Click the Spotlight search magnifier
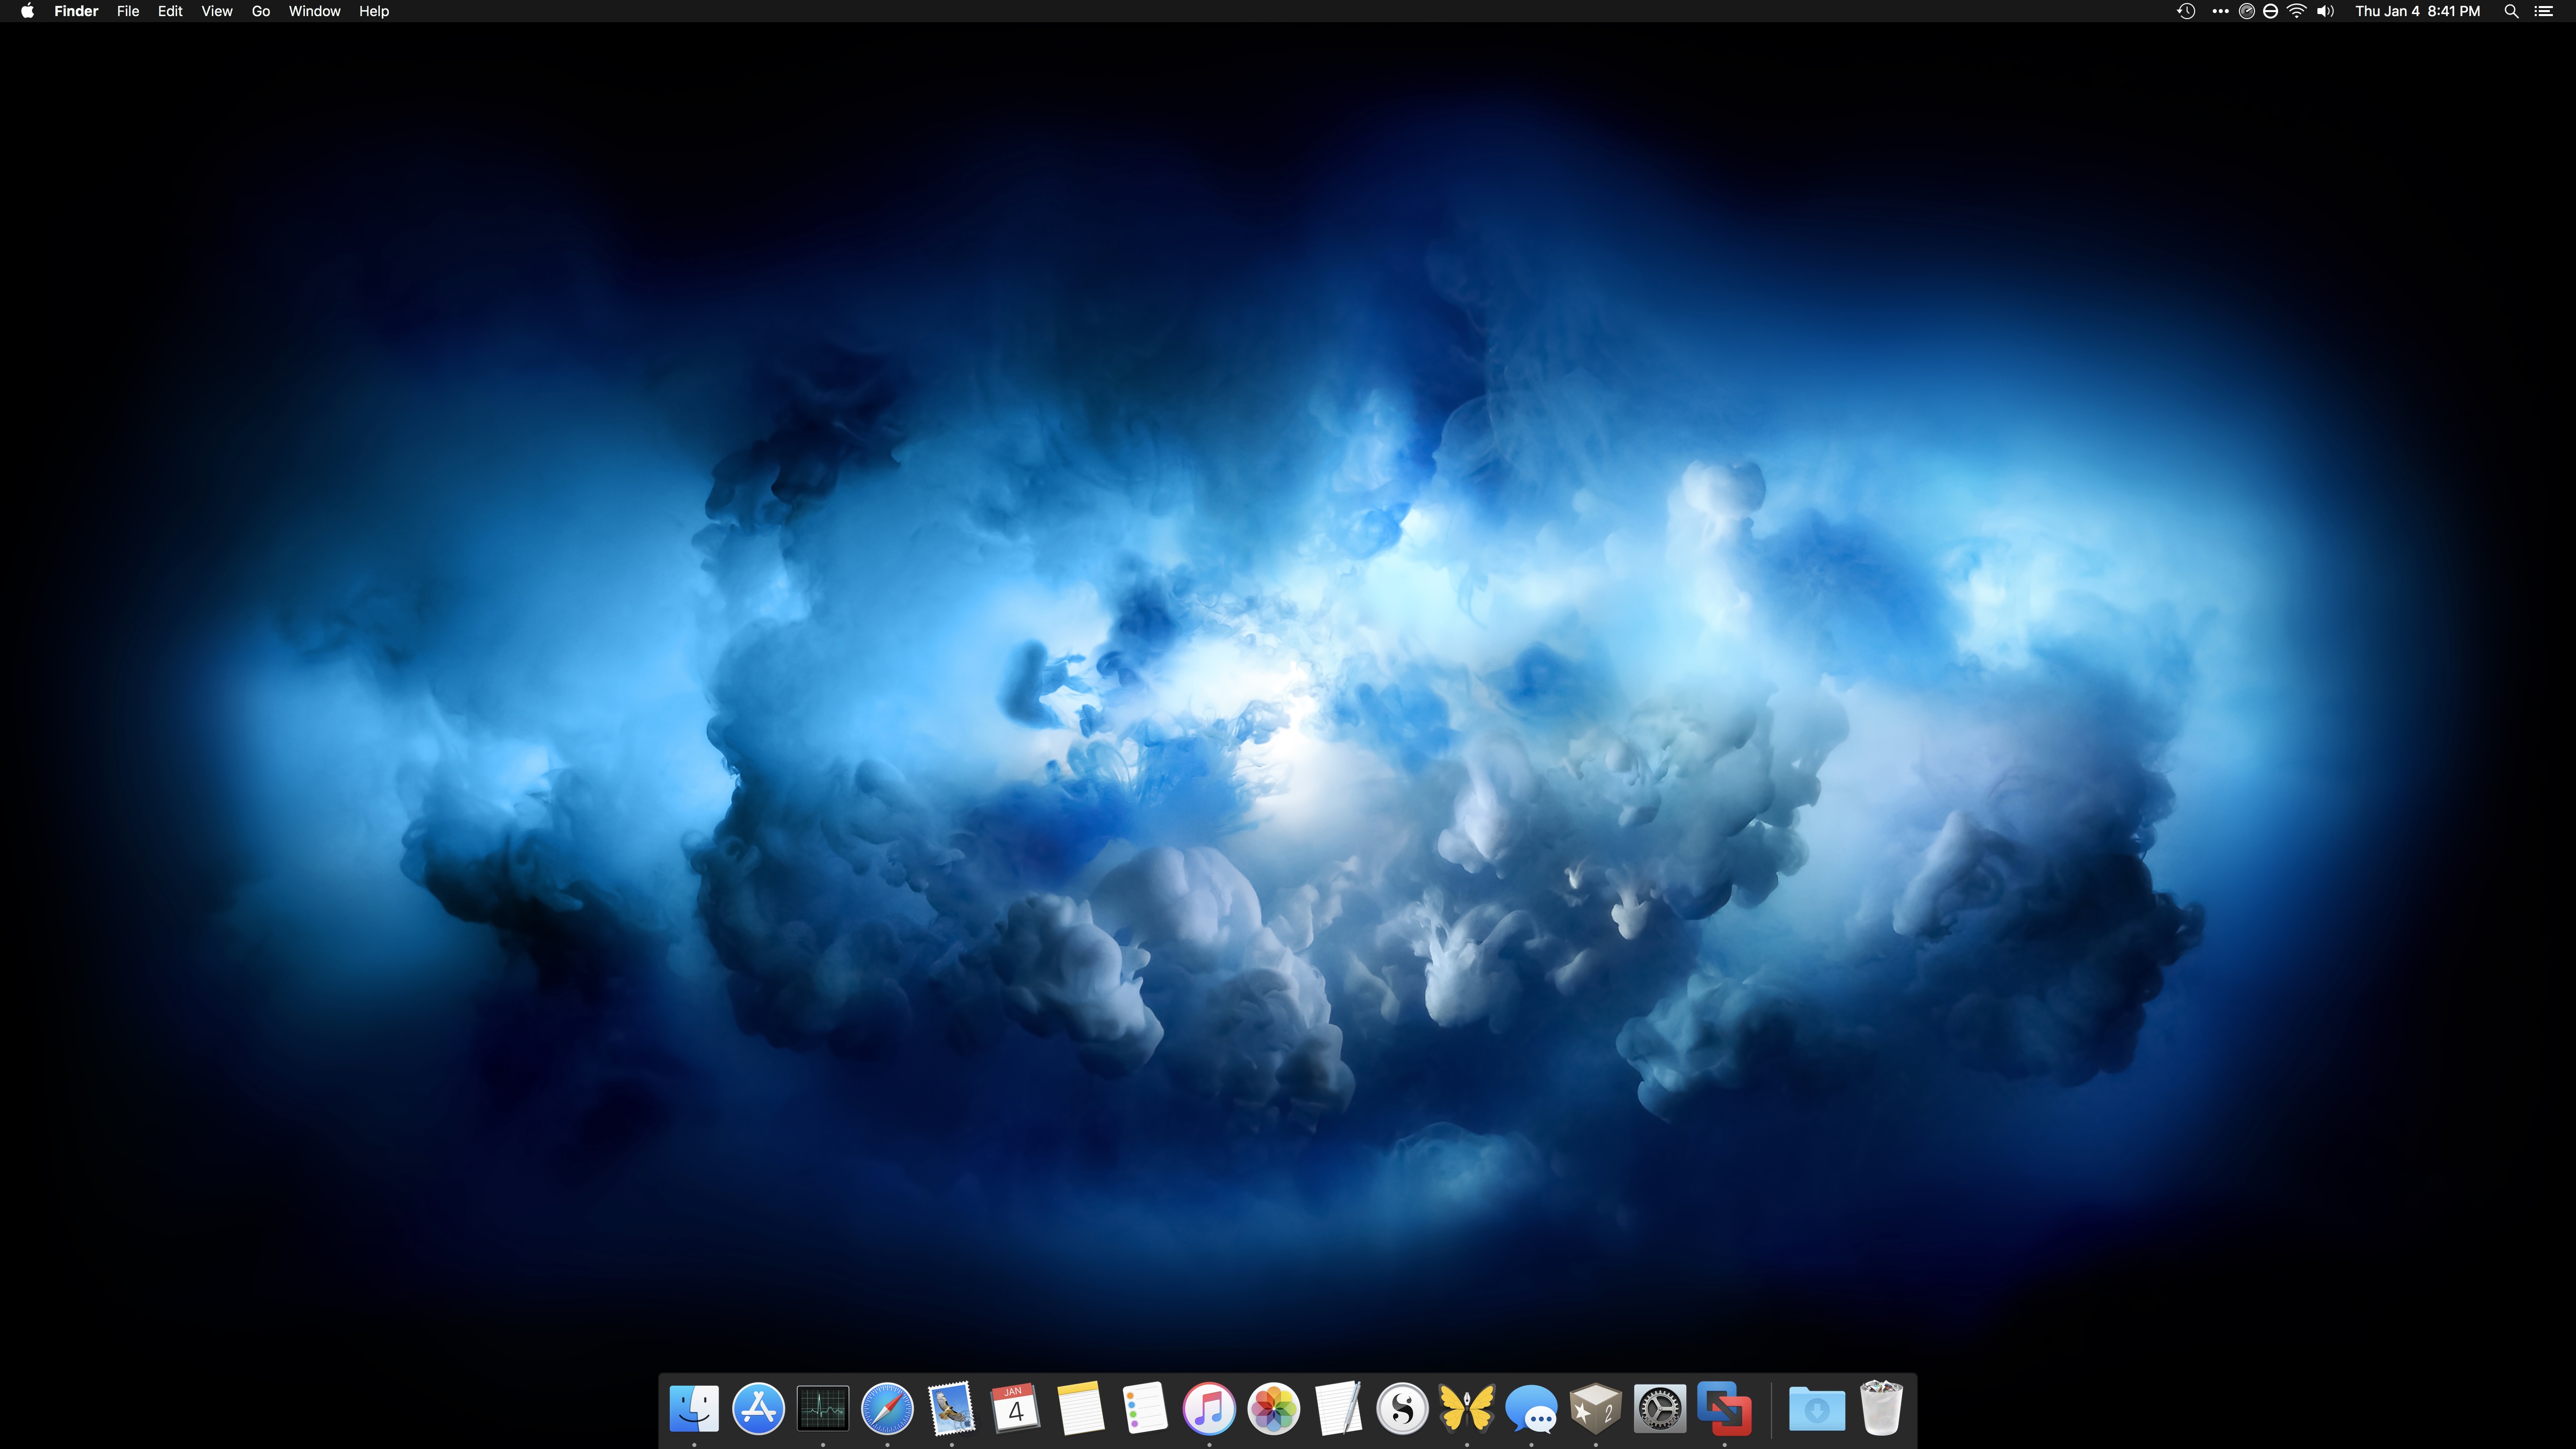Image resolution: width=2576 pixels, height=1449 pixels. 2511,11
